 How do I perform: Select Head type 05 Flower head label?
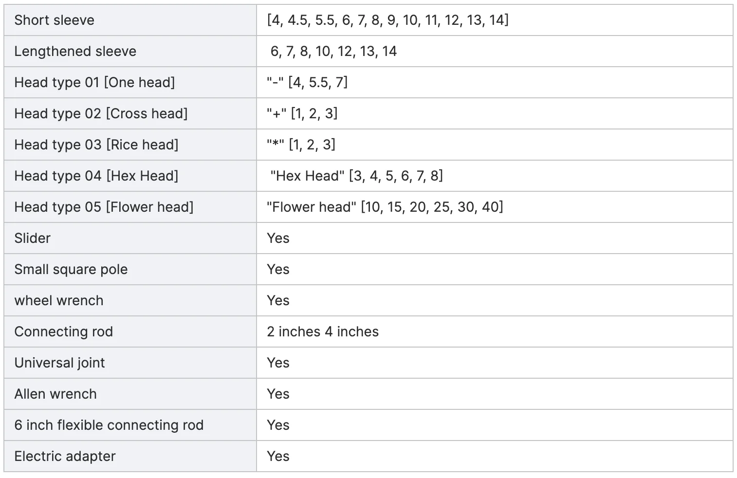104,207
